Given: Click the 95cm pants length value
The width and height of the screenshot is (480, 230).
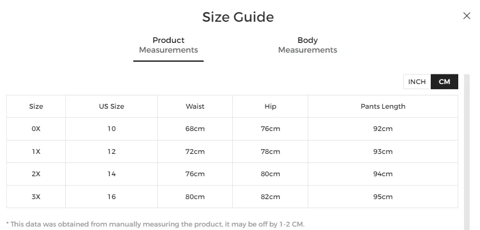Looking at the screenshot, I should pyautogui.click(x=383, y=197).
